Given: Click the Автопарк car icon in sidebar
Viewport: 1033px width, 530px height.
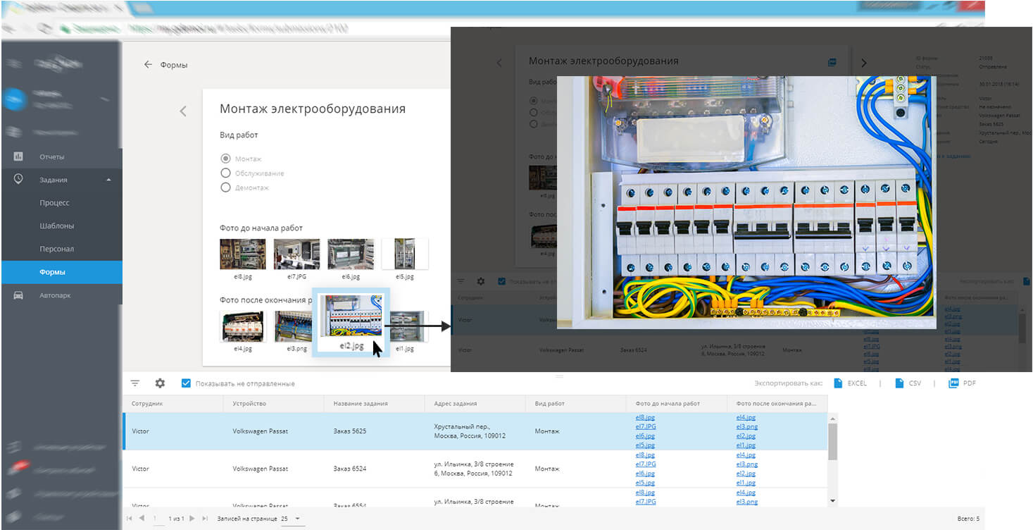Looking at the screenshot, I should [x=18, y=295].
